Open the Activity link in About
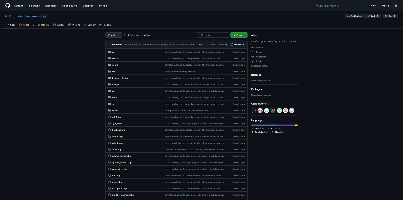403x200 pixels. tap(257, 48)
